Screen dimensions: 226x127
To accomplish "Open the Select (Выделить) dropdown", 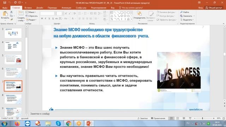I will point(187,20).
